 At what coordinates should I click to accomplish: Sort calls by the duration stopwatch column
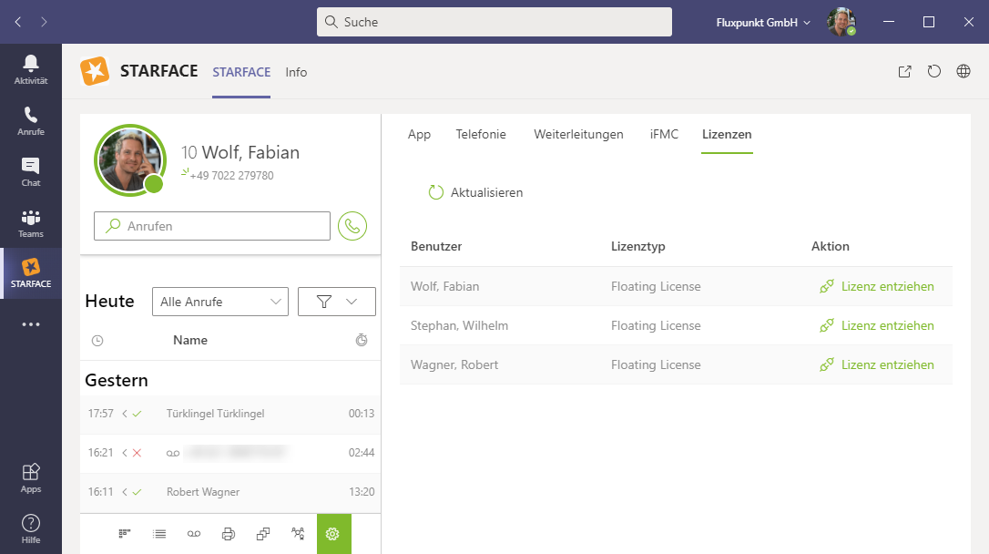click(362, 340)
